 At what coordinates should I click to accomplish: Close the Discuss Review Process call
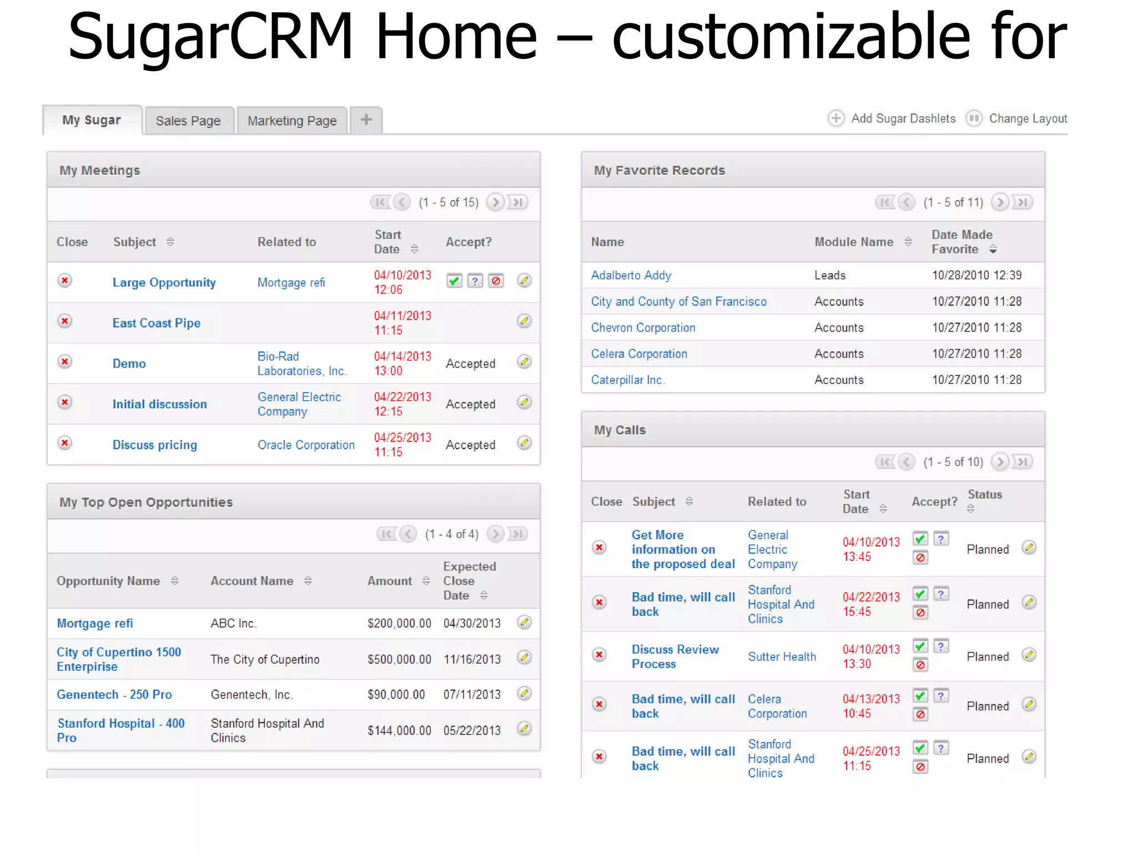pos(600,655)
